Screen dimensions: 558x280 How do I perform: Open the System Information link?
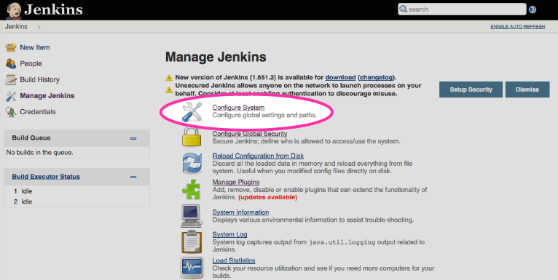pyautogui.click(x=240, y=212)
